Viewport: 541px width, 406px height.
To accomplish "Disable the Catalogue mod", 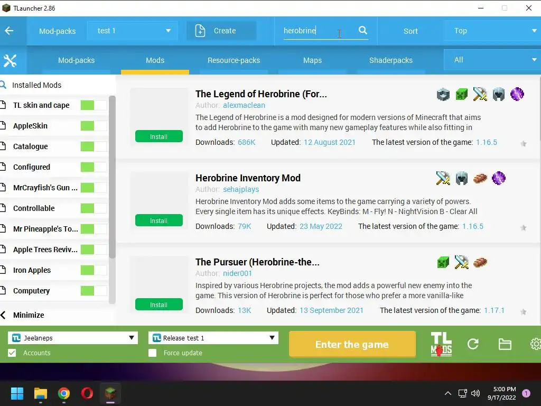I will click(94, 146).
